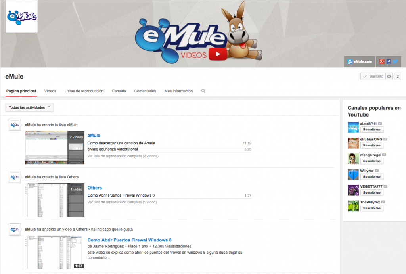Open mangelrogel channel name link
The height and width of the screenshot is (274, 406).
[371, 155]
